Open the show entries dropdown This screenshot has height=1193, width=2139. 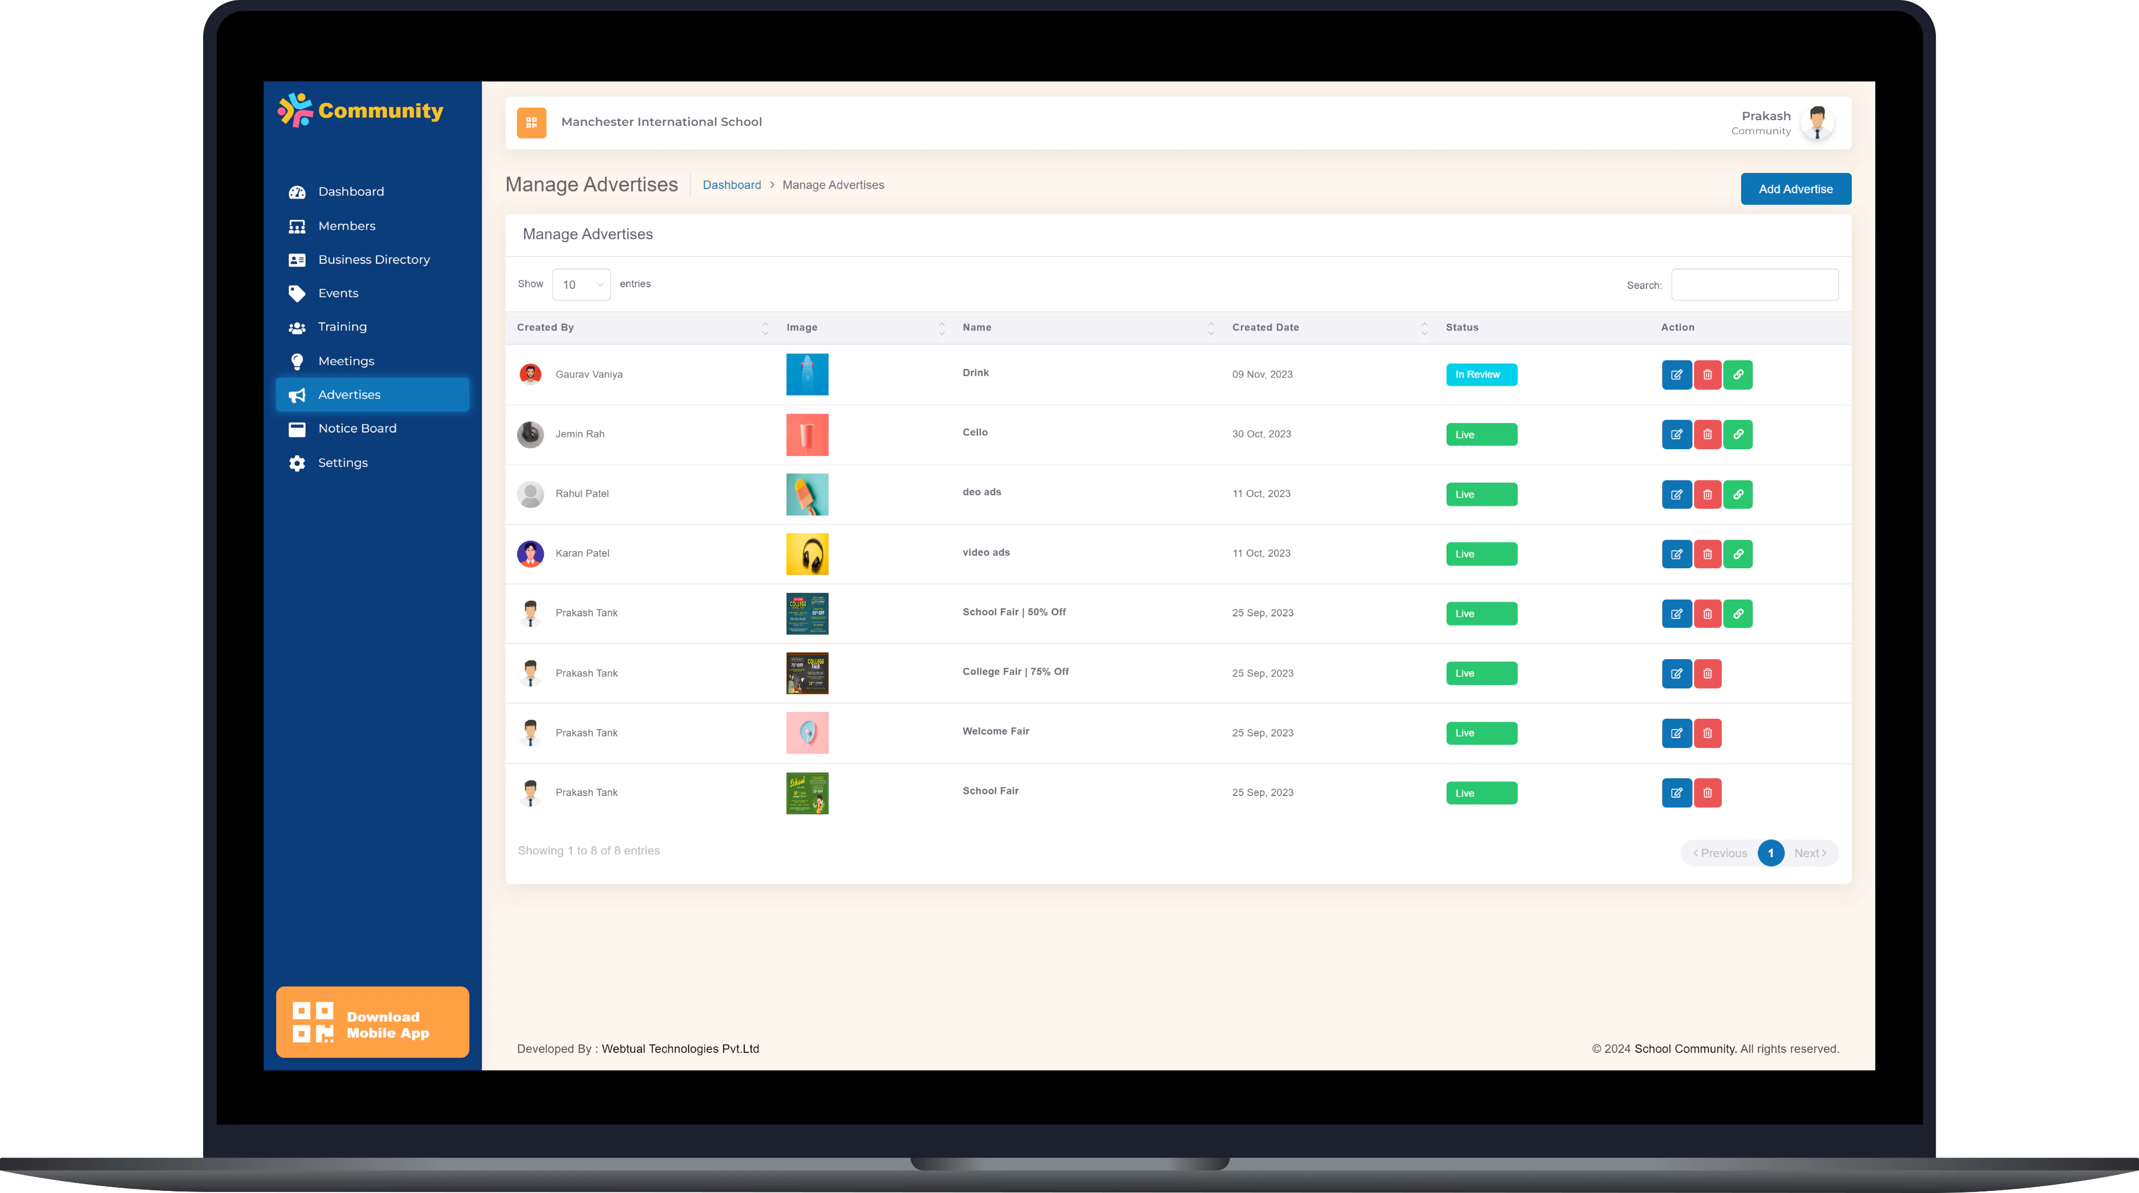pos(581,285)
